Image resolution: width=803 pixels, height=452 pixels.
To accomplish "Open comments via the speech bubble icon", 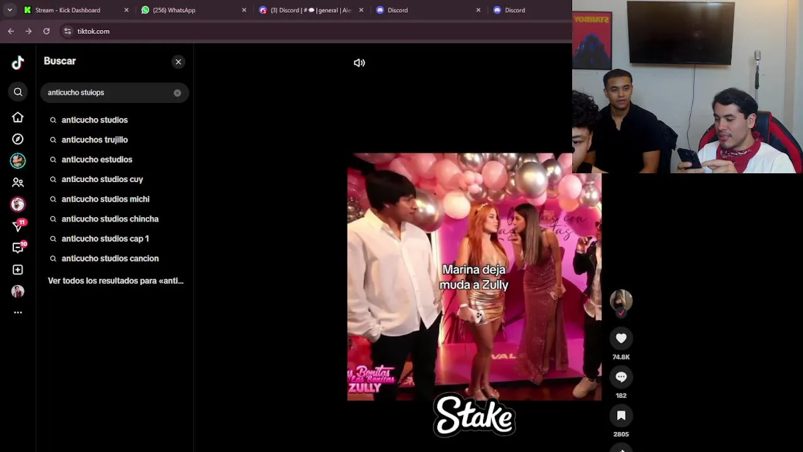I will point(621,377).
